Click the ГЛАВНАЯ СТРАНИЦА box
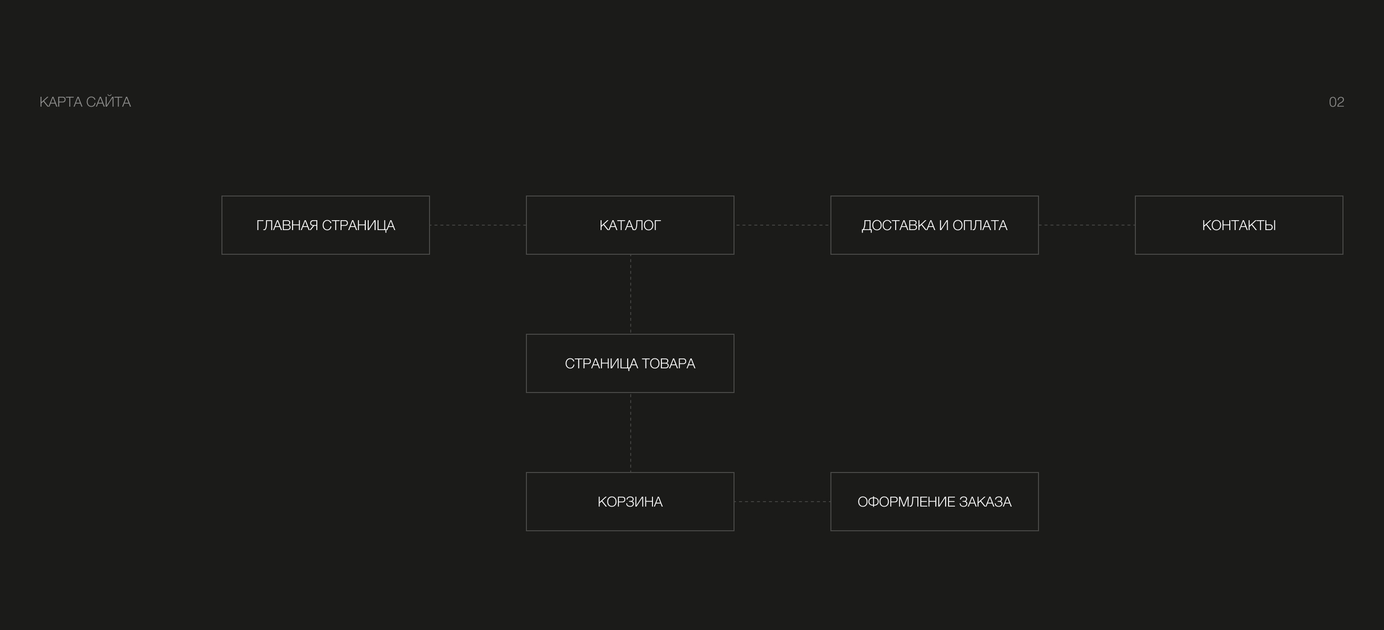This screenshot has width=1384, height=630. pyautogui.click(x=325, y=225)
